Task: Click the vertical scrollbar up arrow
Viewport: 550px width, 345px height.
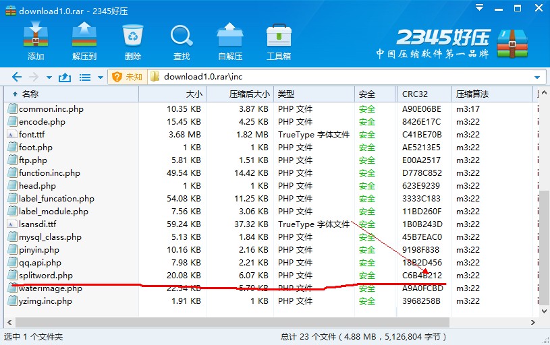Action: (x=544, y=93)
